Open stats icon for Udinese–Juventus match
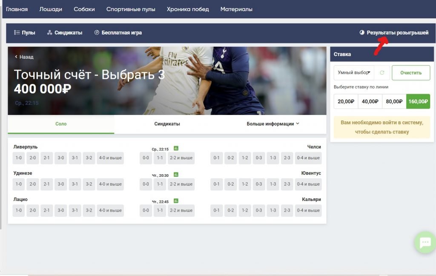436x276 pixels. pos(176,175)
